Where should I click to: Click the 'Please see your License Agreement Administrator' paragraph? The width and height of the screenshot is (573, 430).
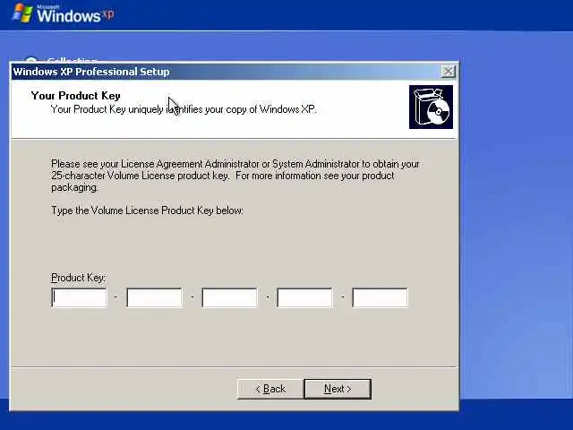pyautogui.click(x=235, y=176)
